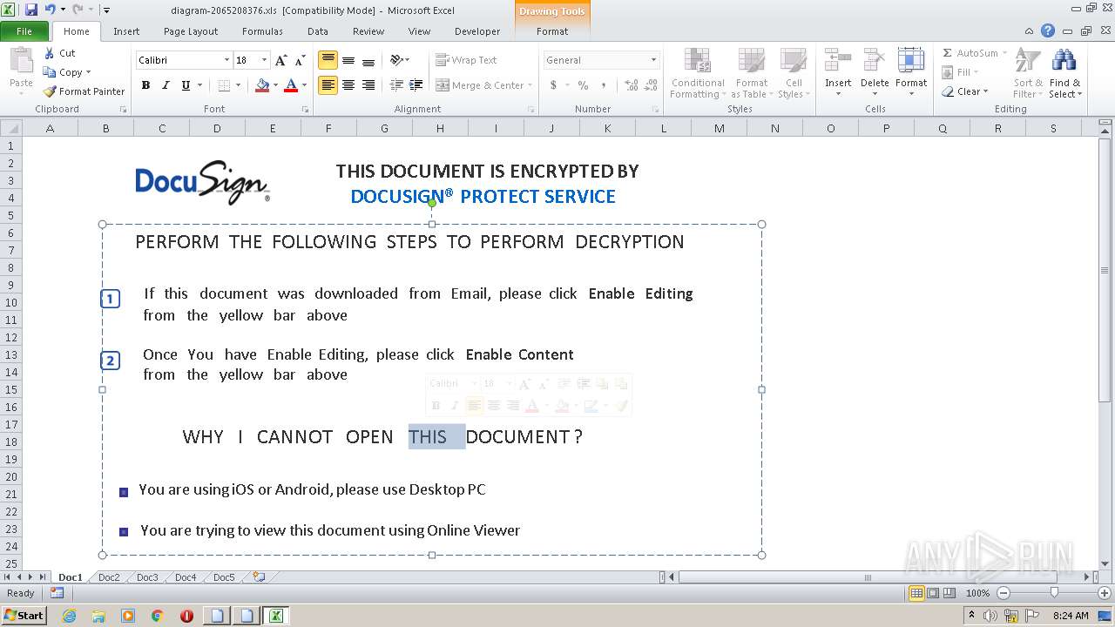Click Decrease Indent icon
Image resolution: width=1115 pixels, height=627 pixels.
click(396, 85)
